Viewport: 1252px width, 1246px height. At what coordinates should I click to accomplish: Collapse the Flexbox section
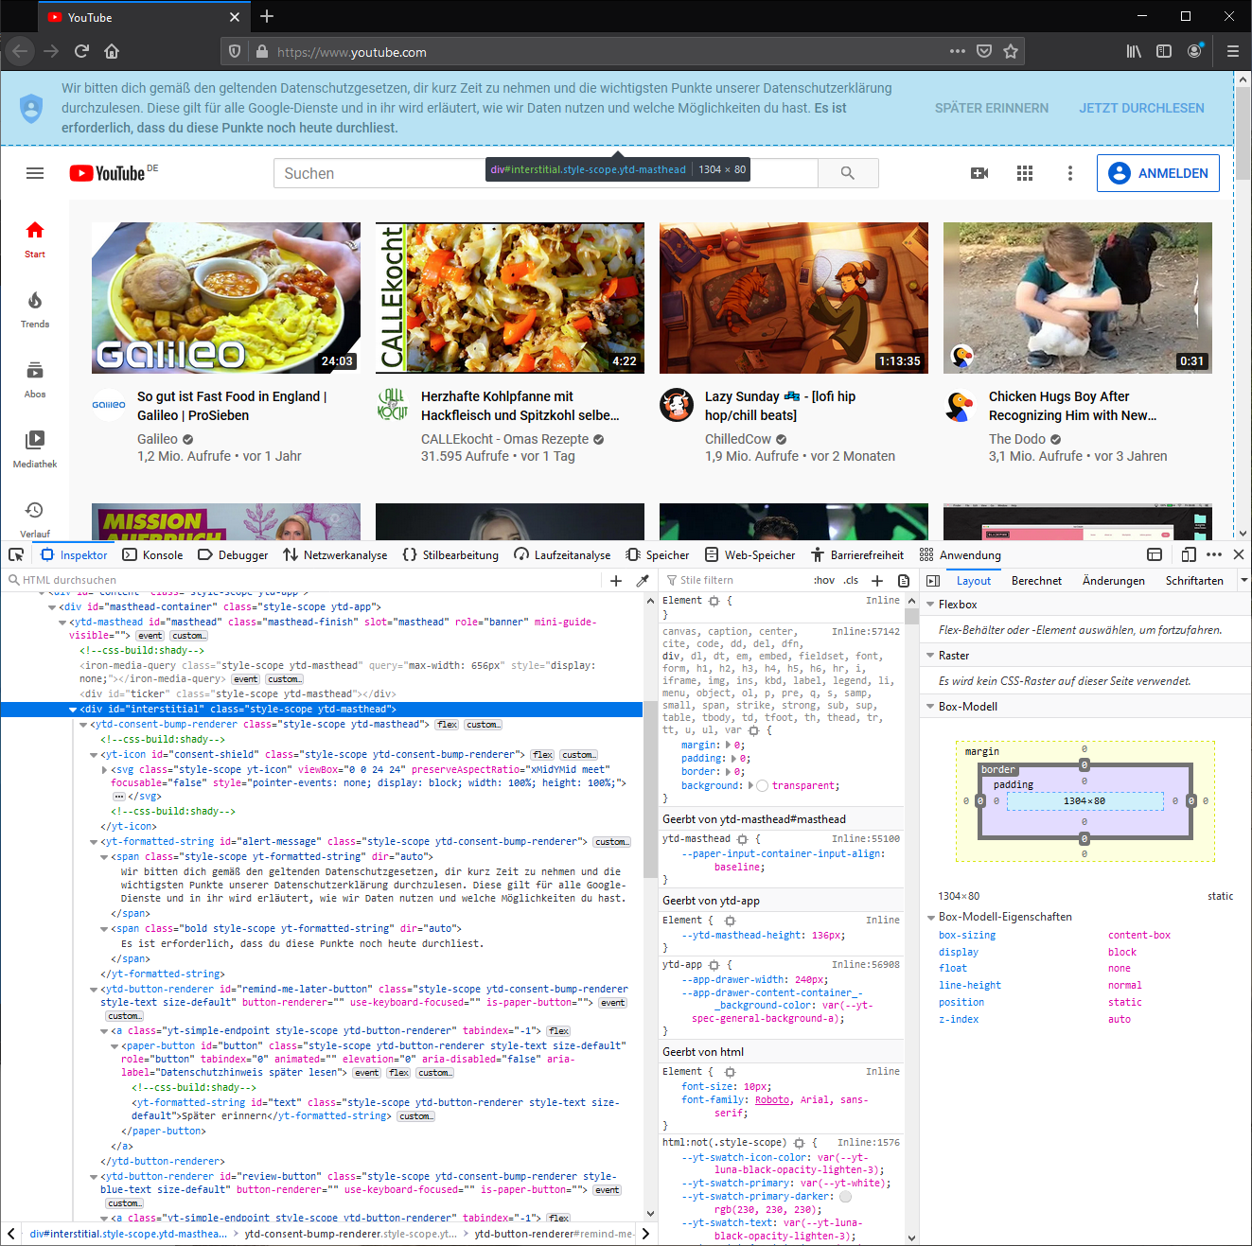930,604
